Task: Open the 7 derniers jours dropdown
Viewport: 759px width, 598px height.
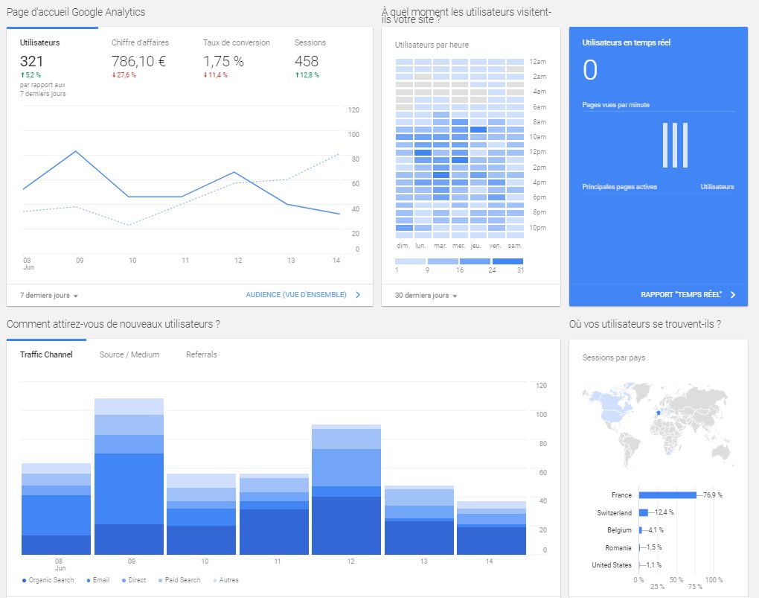Action: click(x=49, y=295)
